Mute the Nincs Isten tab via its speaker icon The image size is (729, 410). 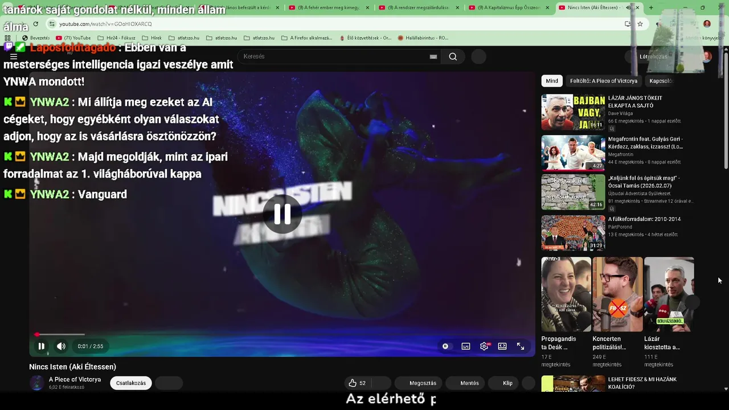tap(628, 7)
